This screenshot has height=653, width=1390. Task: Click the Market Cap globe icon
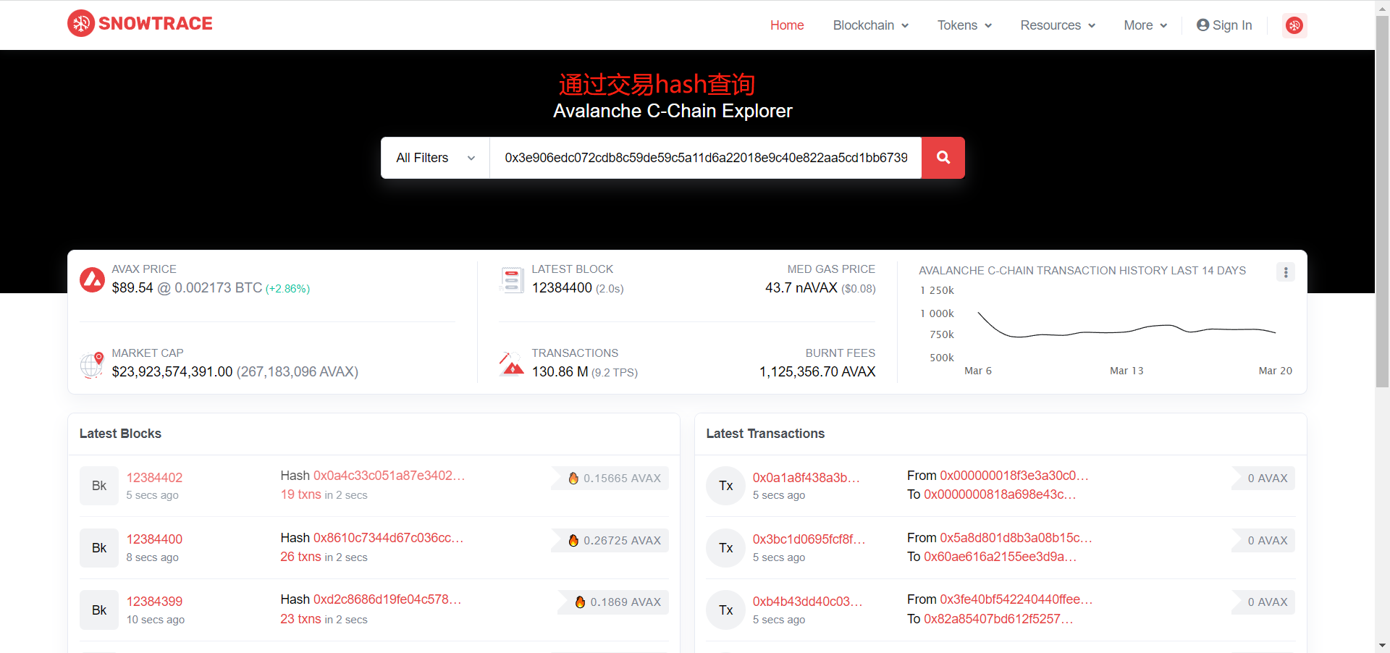click(x=92, y=364)
